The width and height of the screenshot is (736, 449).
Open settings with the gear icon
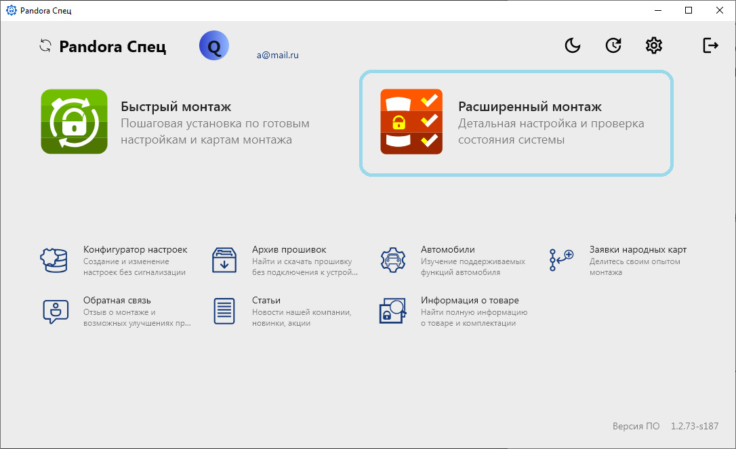654,45
